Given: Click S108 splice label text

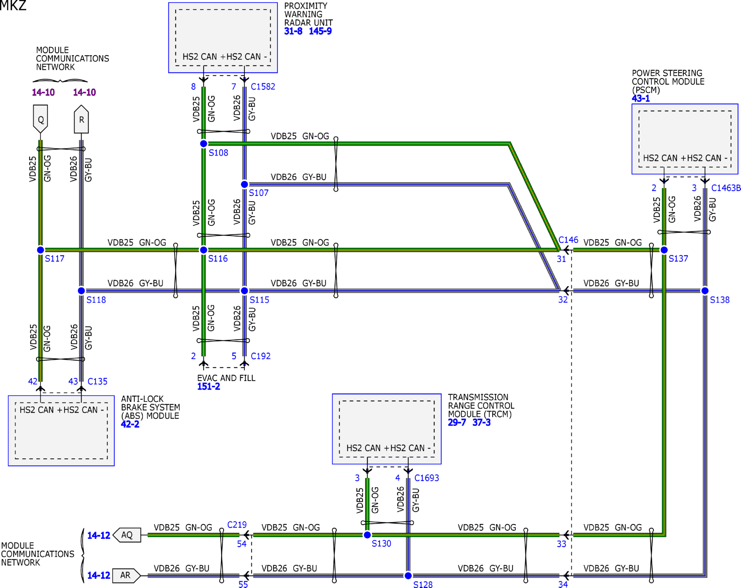Looking at the screenshot, I should coord(218,153).
